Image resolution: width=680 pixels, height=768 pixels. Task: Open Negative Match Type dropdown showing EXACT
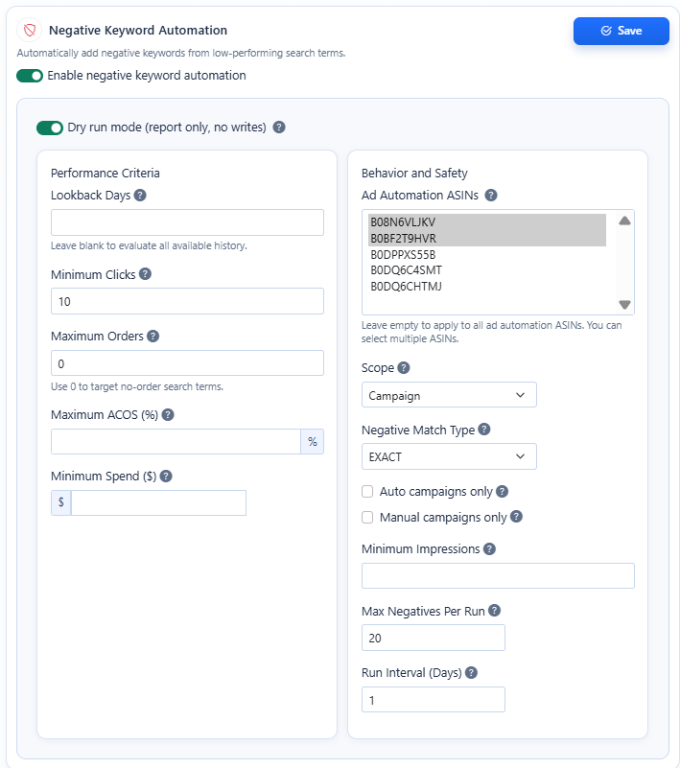point(449,457)
